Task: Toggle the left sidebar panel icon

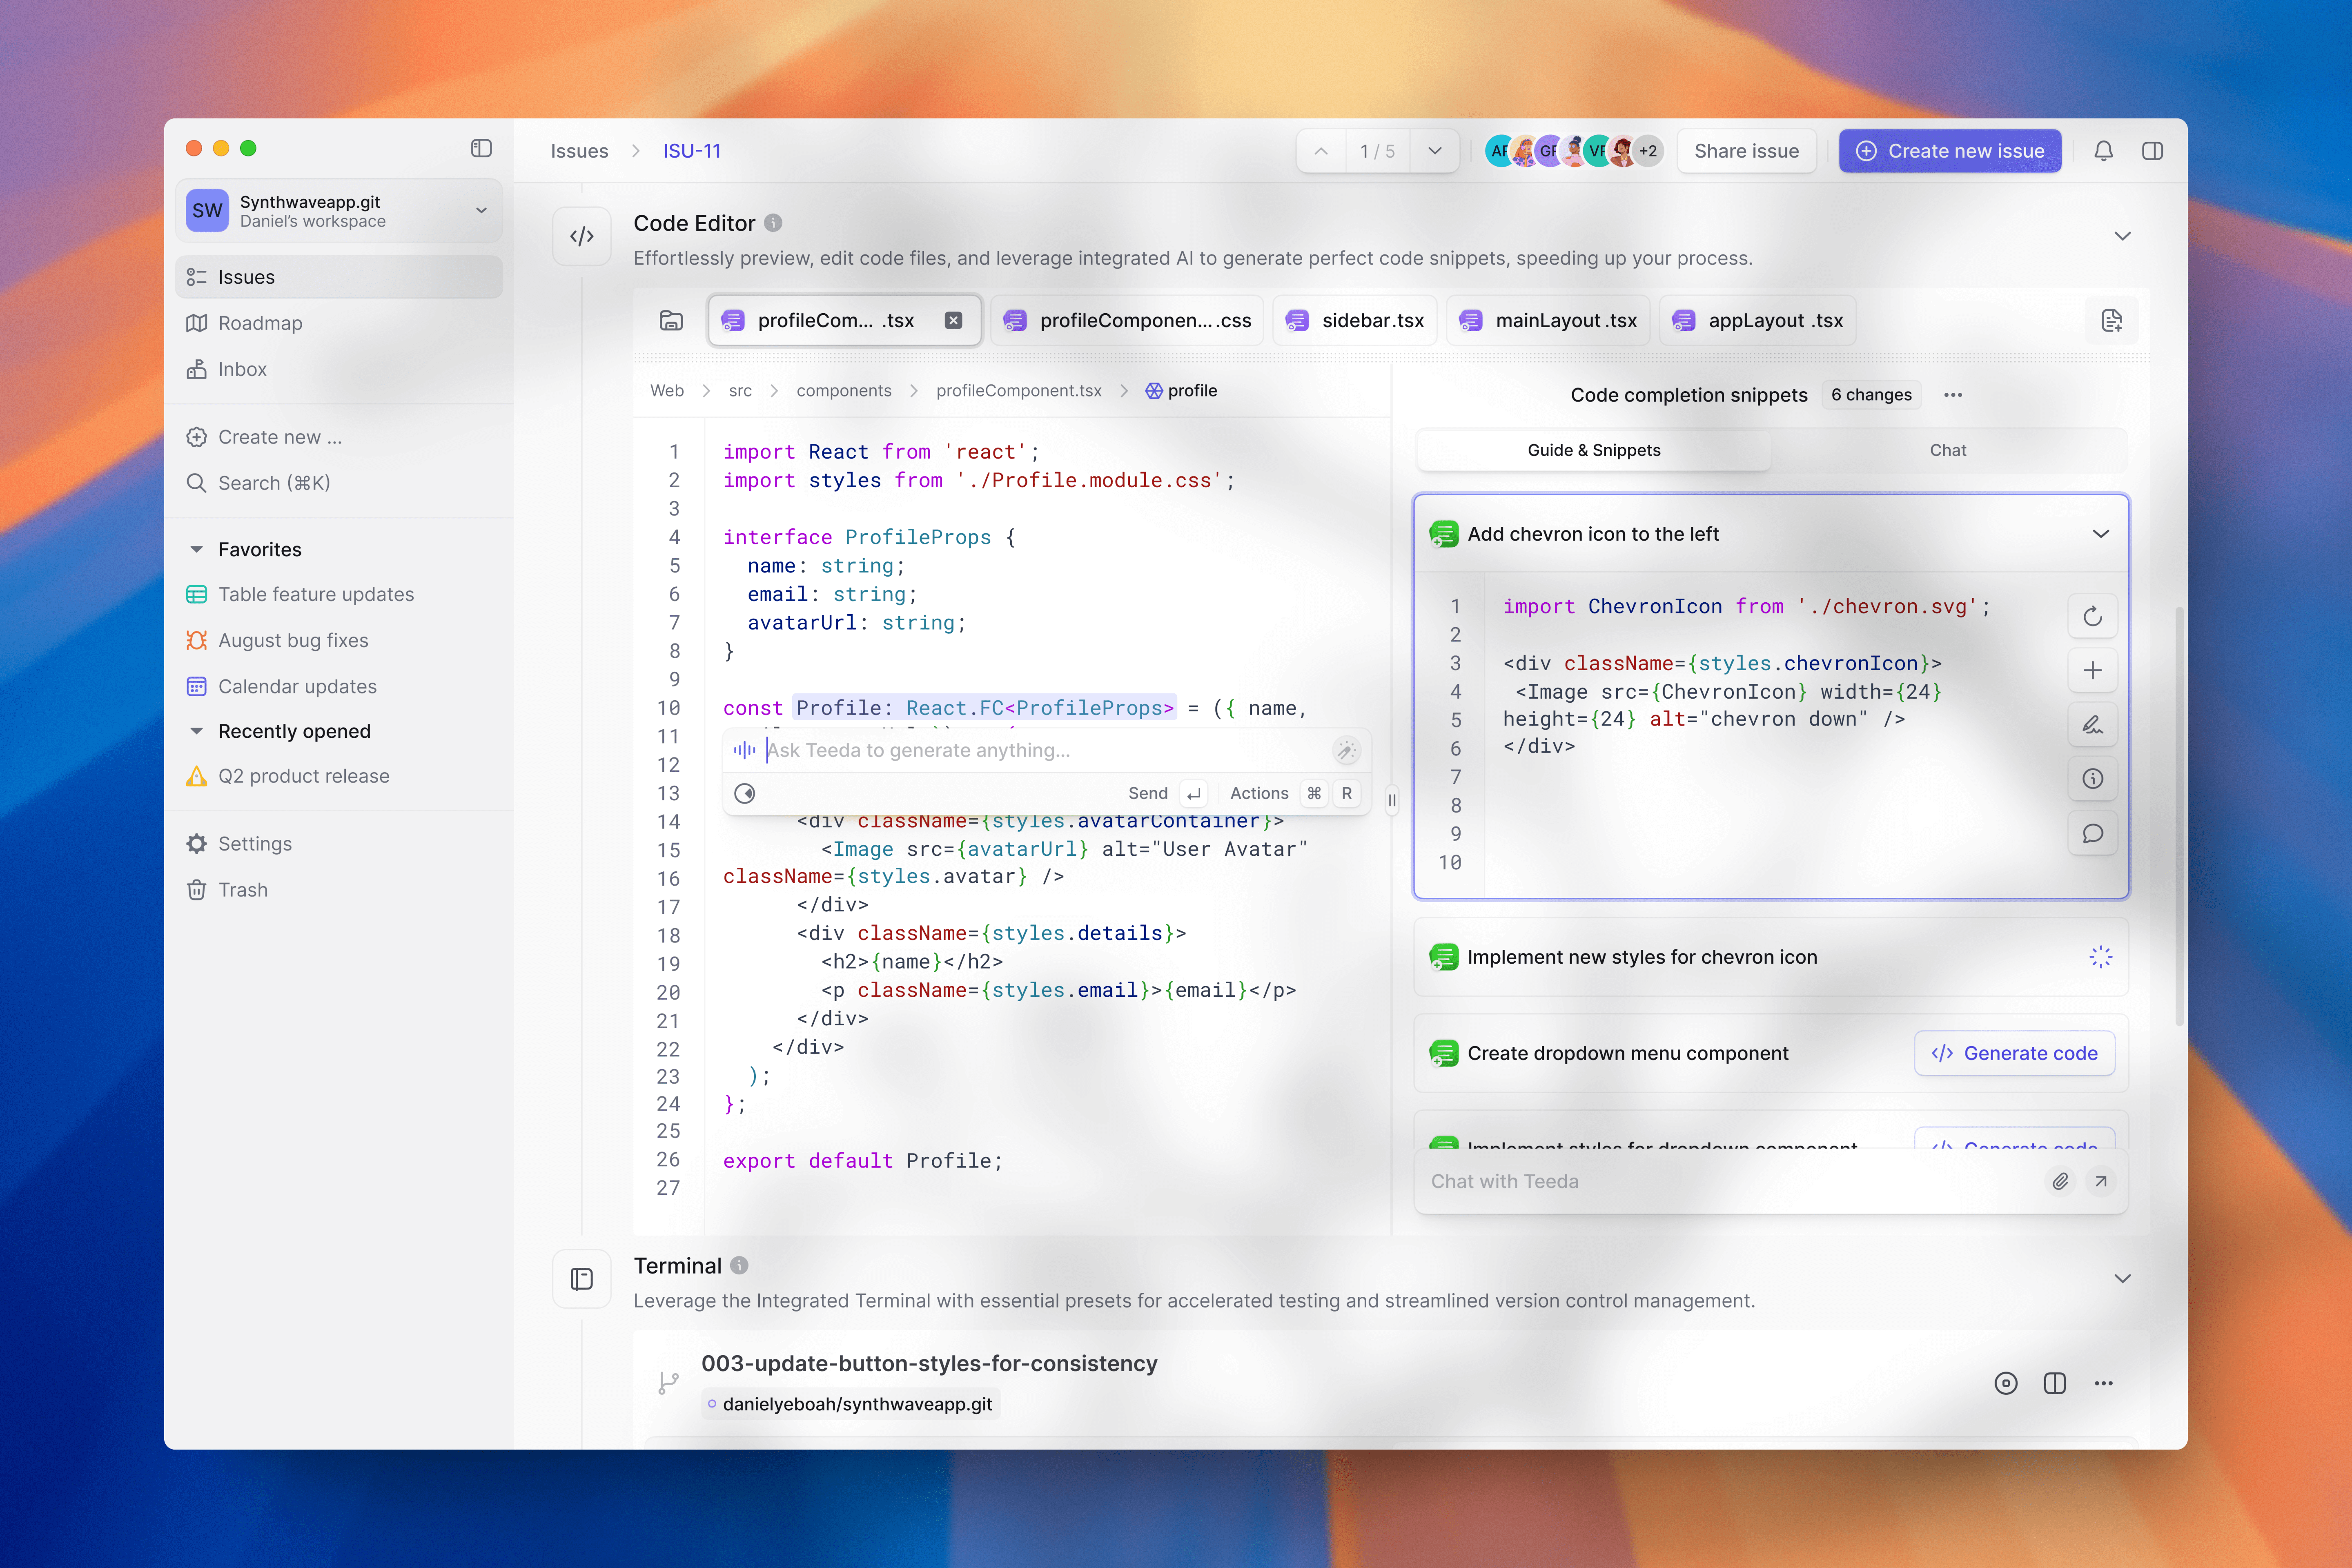Action: click(481, 148)
